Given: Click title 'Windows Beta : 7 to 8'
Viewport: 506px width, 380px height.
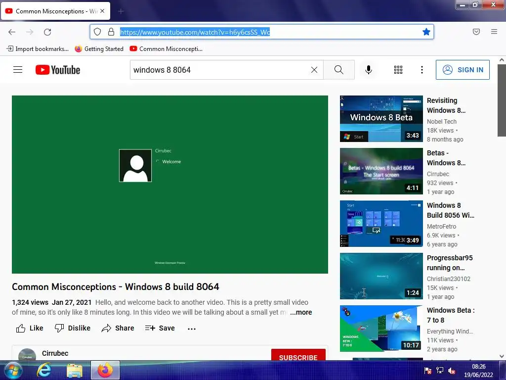Looking at the screenshot, I should point(451,315).
